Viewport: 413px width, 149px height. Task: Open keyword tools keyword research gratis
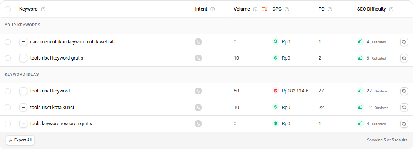pos(61,123)
